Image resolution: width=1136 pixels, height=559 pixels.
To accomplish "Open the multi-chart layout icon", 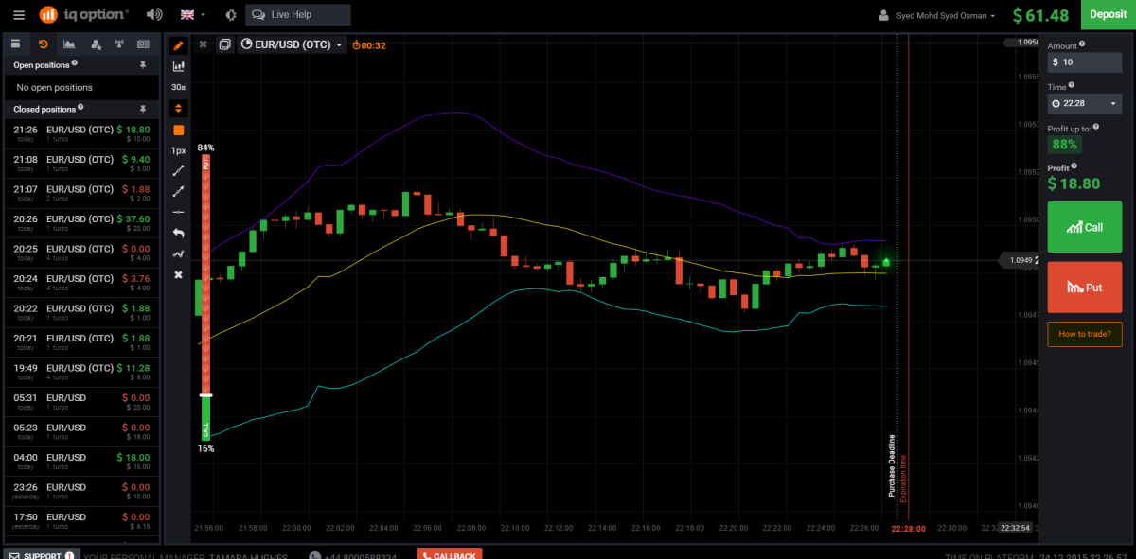I will (x=224, y=44).
